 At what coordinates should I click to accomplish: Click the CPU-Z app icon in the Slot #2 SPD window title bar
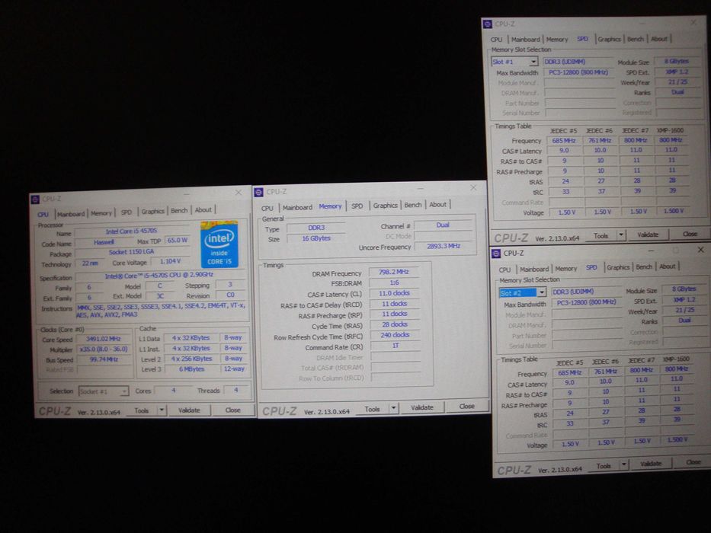[x=496, y=254]
